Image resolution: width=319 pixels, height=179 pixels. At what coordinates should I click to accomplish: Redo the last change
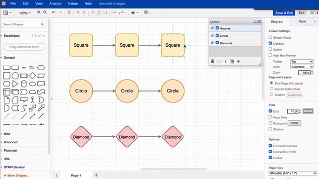60,12
